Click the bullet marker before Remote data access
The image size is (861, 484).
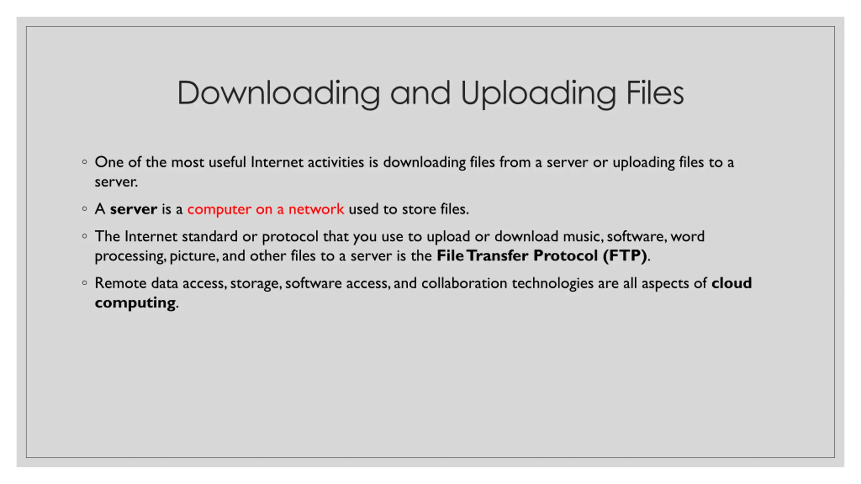pyautogui.click(x=84, y=283)
